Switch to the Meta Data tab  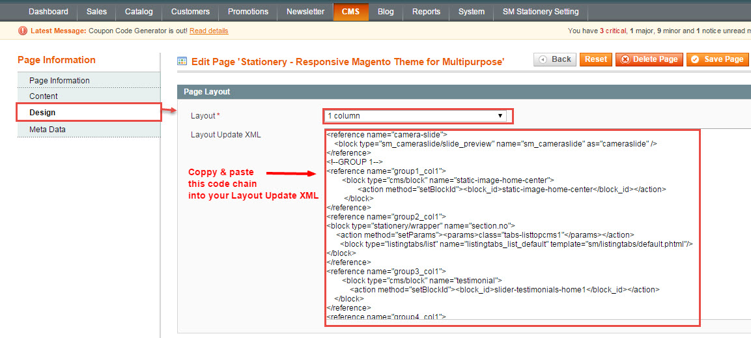89,129
